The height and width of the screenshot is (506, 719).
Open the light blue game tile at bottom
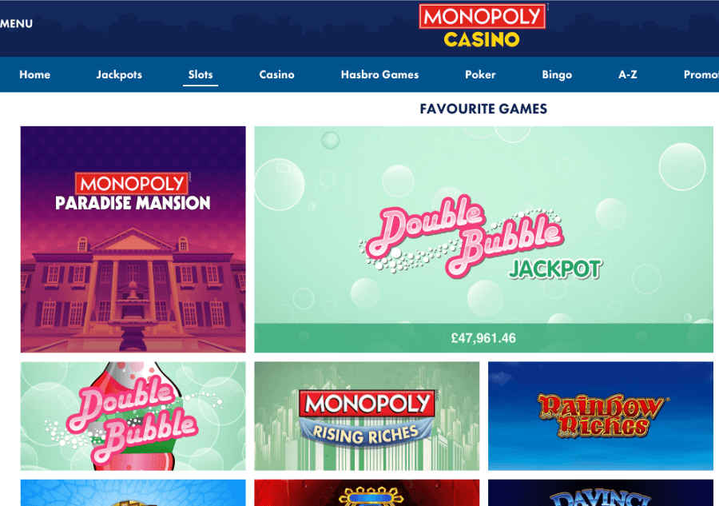tap(133, 492)
